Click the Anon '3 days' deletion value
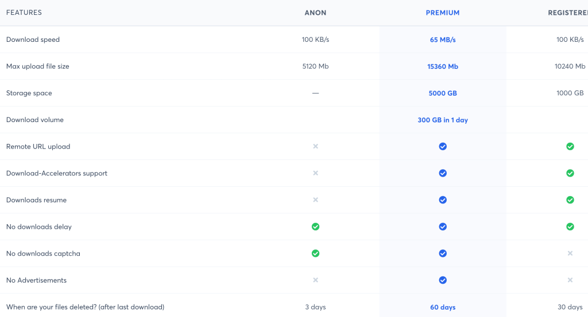Viewport: 588px width, 317px height. point(315,307)
